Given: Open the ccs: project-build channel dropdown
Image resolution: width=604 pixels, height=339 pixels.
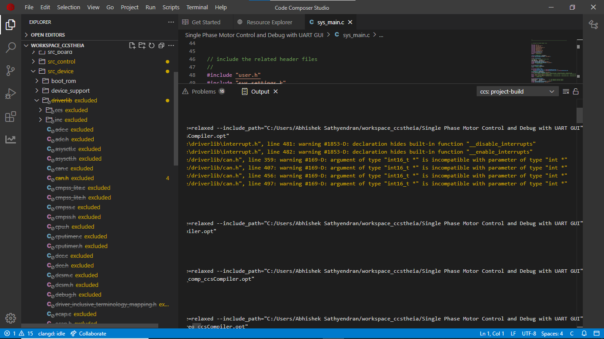Looking at the screenshot, I should [x=517, y=91].
